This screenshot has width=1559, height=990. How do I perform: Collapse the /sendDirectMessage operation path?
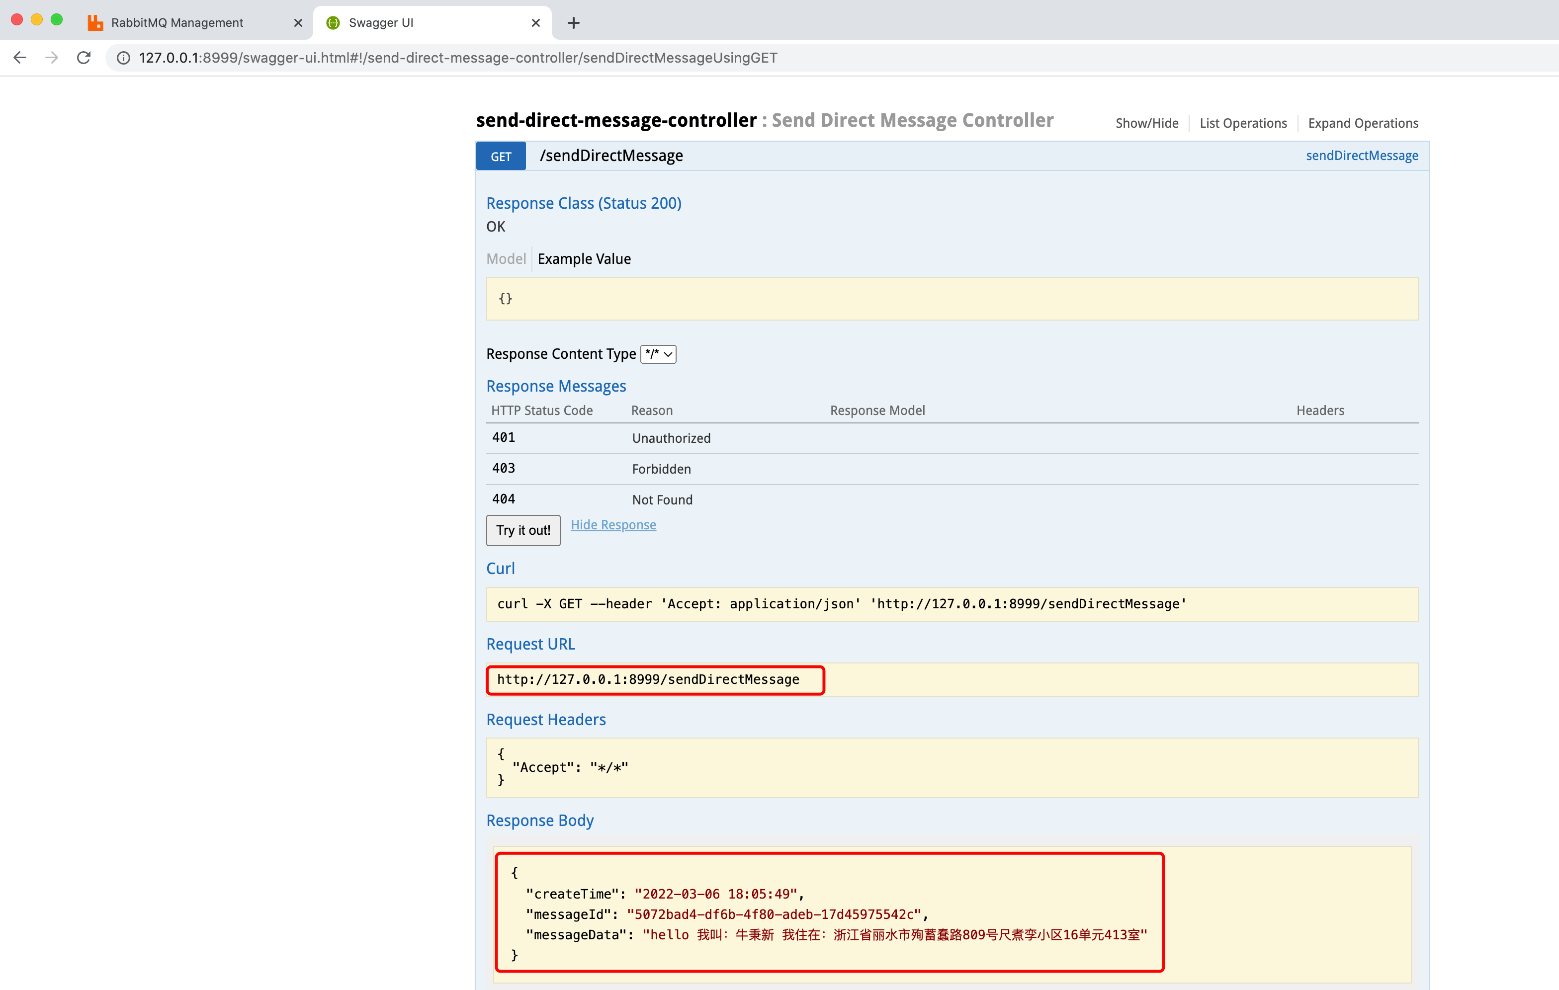pyautogui.click(x=611, y=156)
